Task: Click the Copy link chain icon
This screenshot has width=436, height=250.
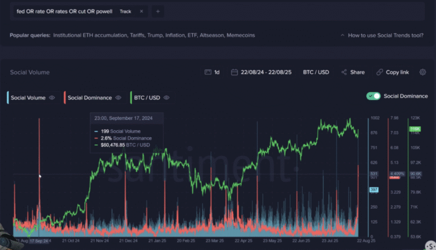Action: [380, 72]
